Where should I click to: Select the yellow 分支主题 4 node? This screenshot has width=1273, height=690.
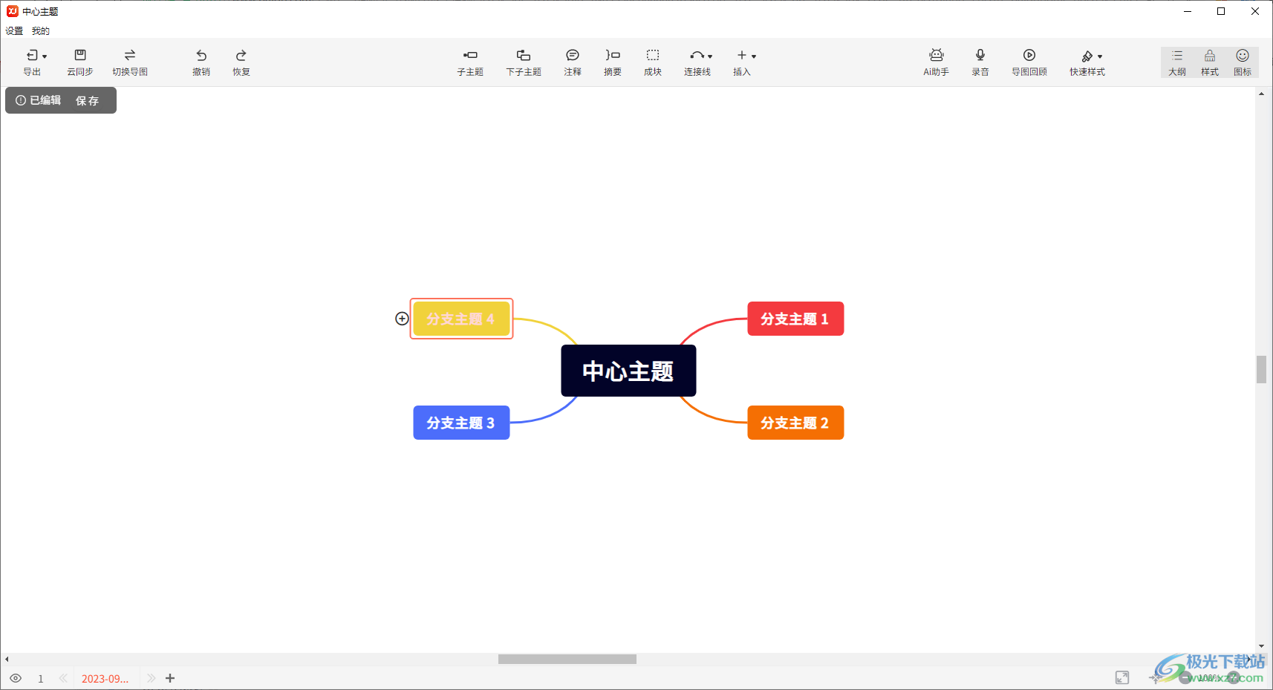tap(461, 319)
